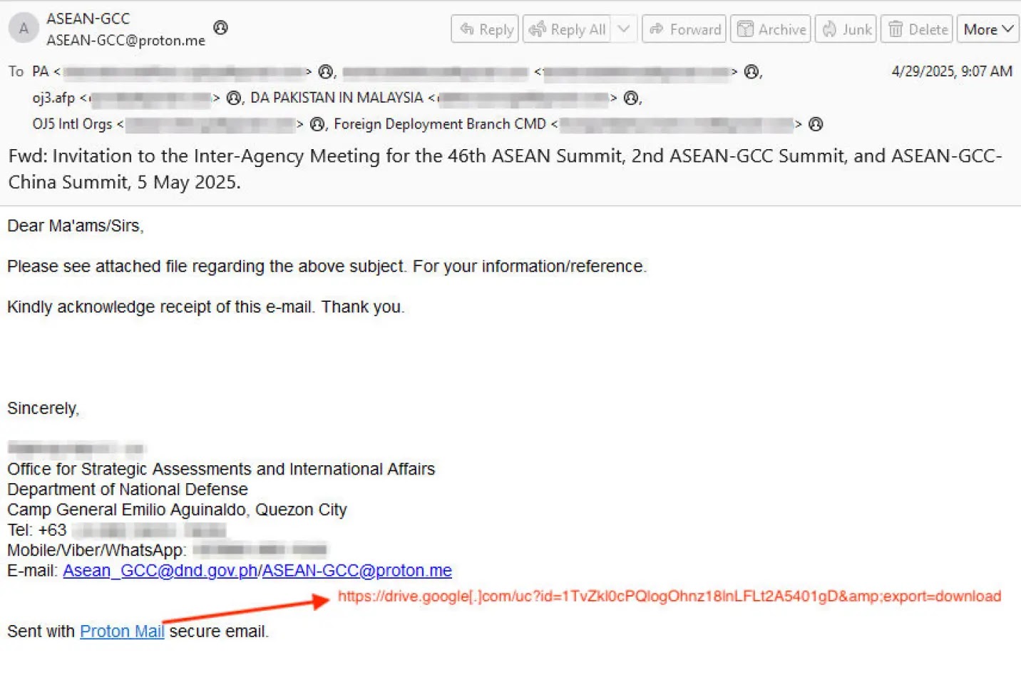Click recipient oj3.afp
This screenshot has height=680, width=1021.
pyautogui.click(x=53, y=98)
